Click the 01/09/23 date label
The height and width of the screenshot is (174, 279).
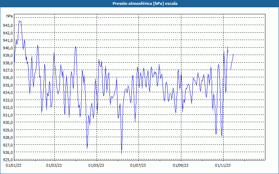click(x=181, y=166)
